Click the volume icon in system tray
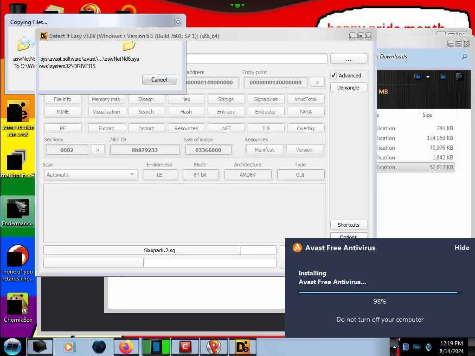Screen dimensions: 475x356 (x=428, y=347)
